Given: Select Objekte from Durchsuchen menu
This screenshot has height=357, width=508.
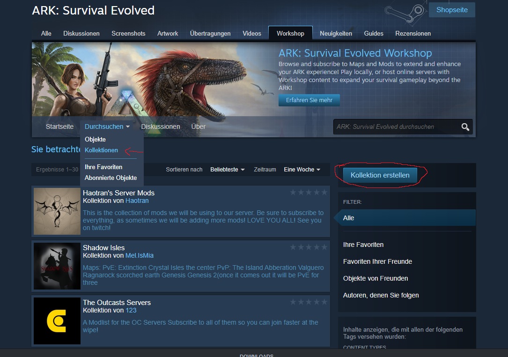Looking at the screenshot, I should 95,139.
